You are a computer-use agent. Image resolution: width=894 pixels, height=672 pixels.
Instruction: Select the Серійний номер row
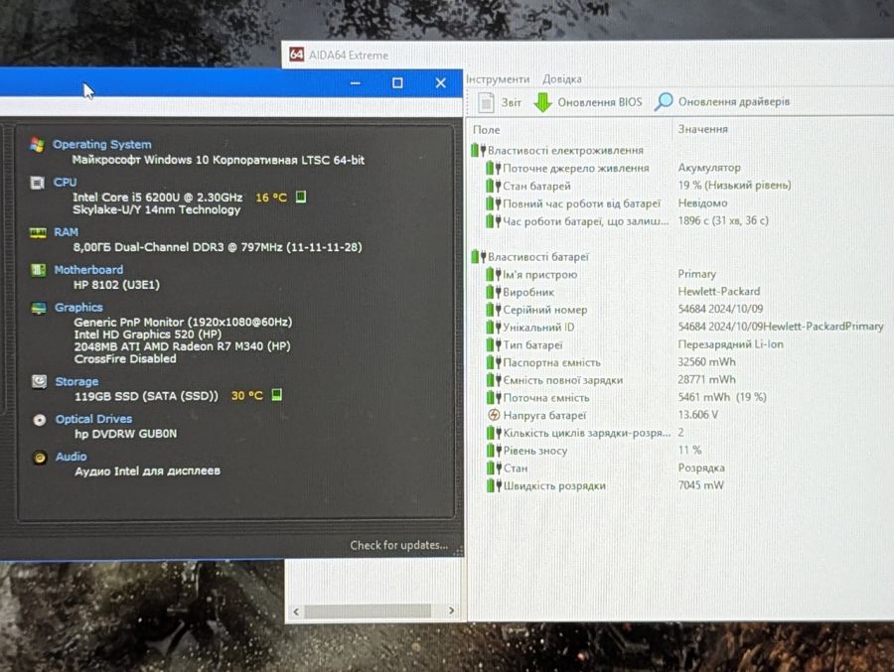[x=536, y=310]
